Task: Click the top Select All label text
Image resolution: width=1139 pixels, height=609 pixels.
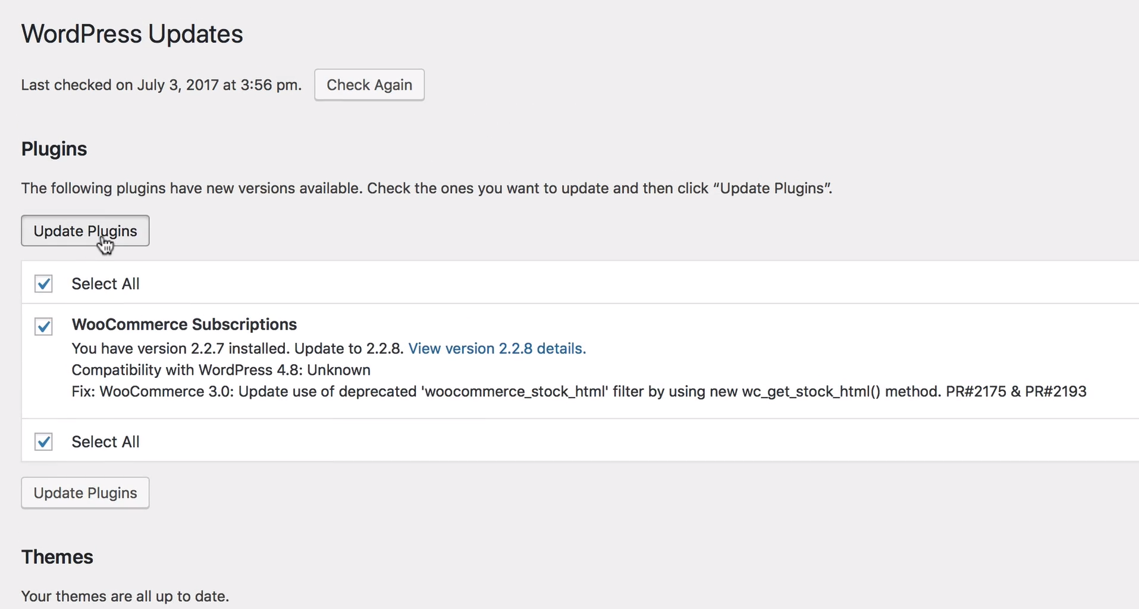Action: (x=105, y=284)
